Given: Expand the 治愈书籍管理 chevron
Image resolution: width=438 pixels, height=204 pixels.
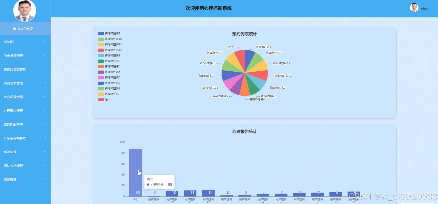Looking at the screenshot, I should pos(45,55).
